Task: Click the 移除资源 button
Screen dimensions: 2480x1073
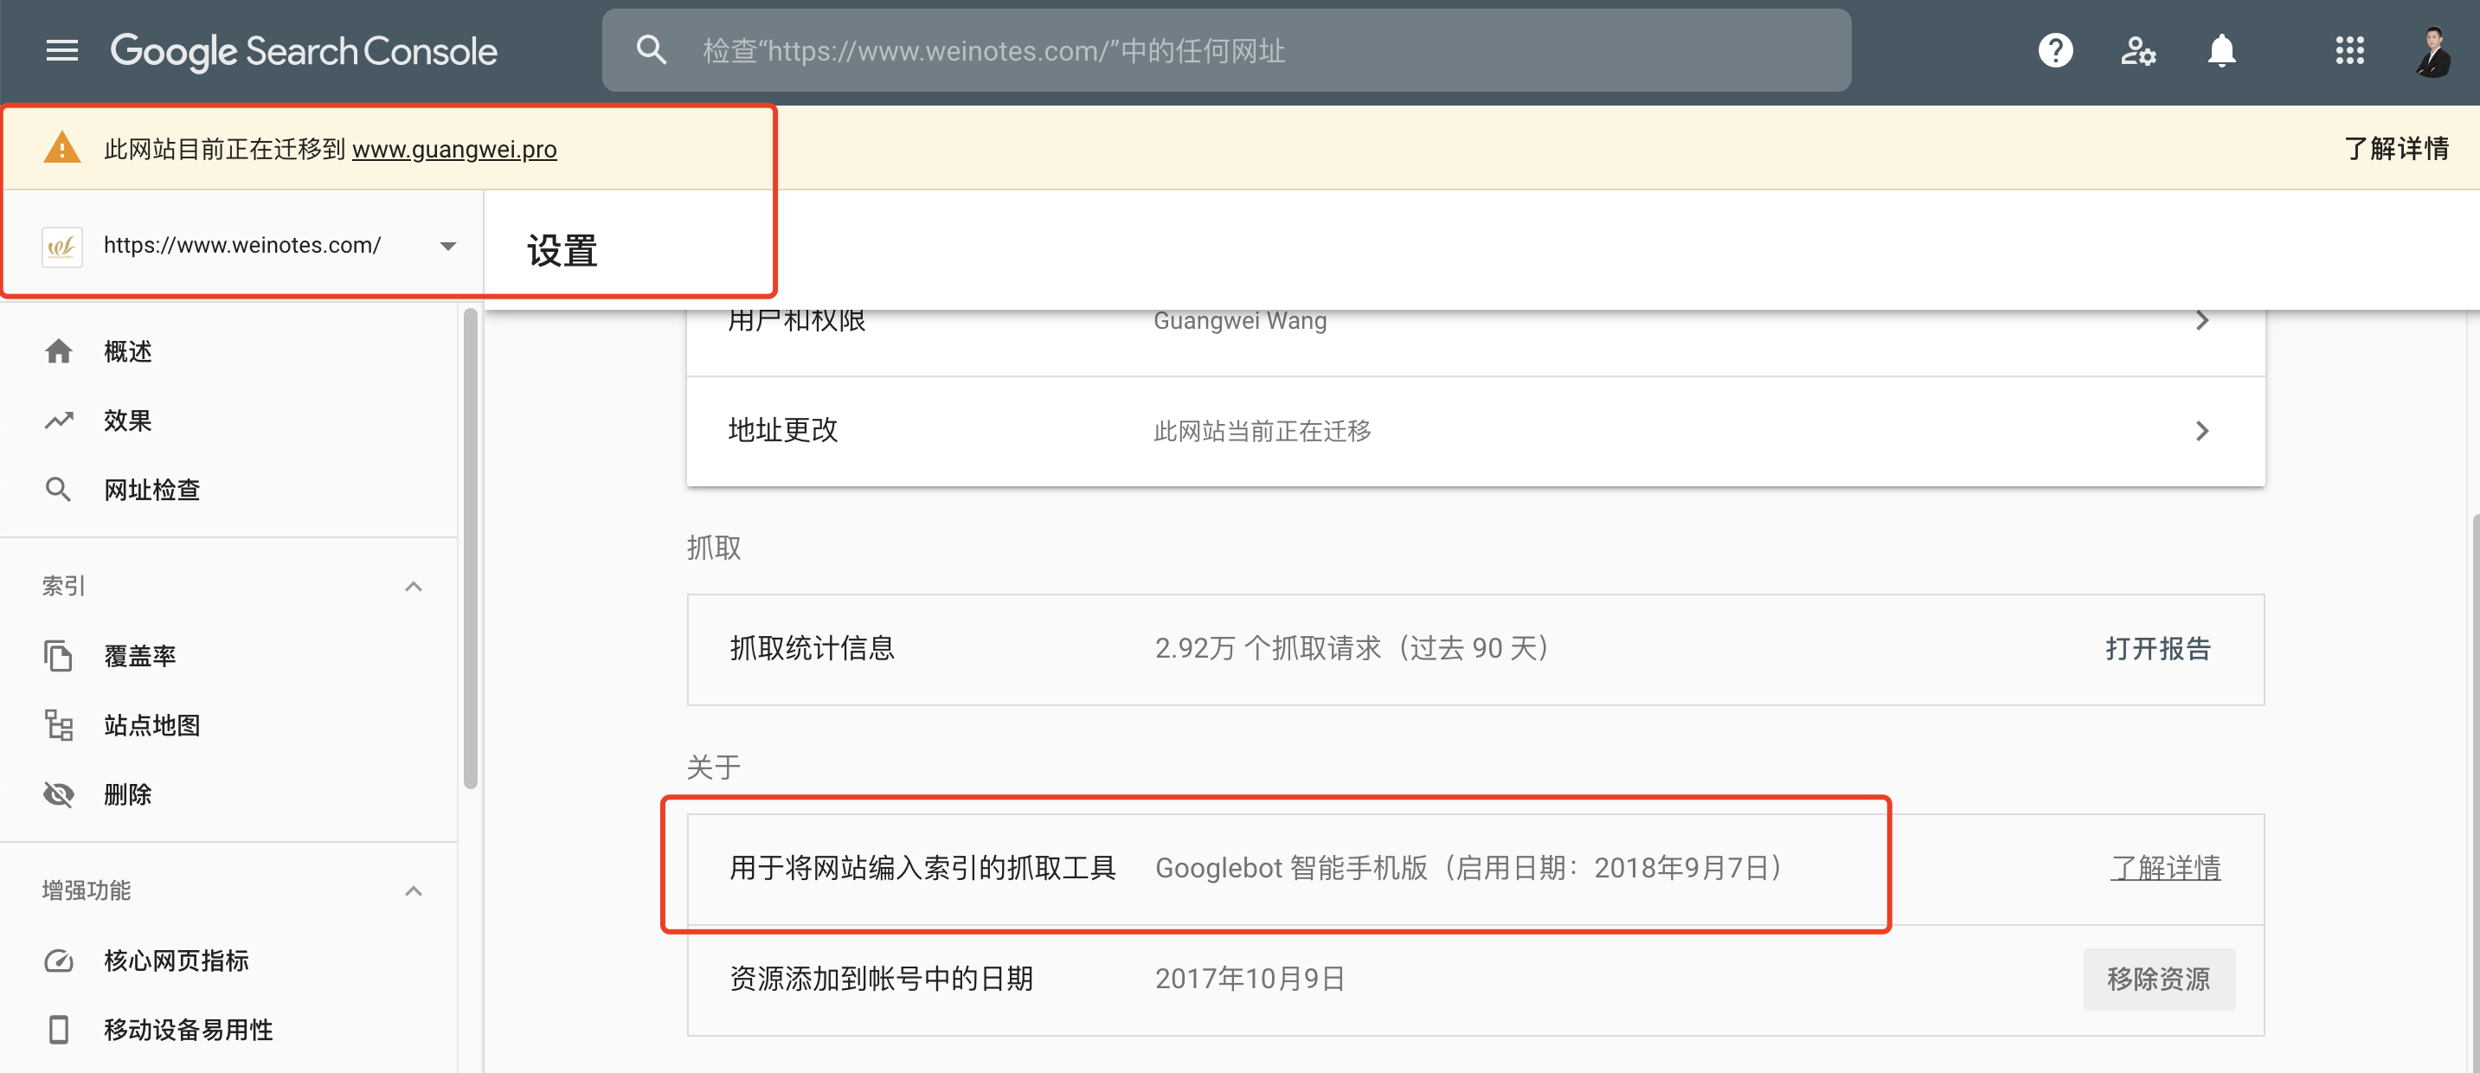Action: [2158, 979]
